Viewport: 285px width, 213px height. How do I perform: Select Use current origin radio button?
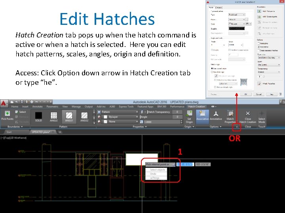click(212, 69)
